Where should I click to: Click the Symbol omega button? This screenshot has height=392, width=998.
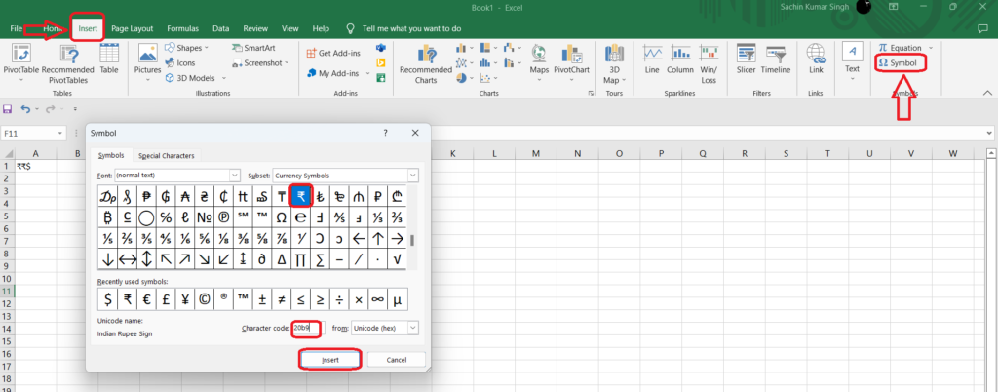pos(899,63)
